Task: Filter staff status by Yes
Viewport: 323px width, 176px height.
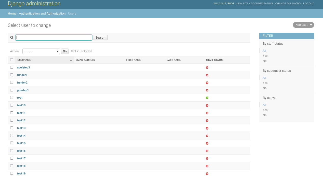Action: coord(265,56)
